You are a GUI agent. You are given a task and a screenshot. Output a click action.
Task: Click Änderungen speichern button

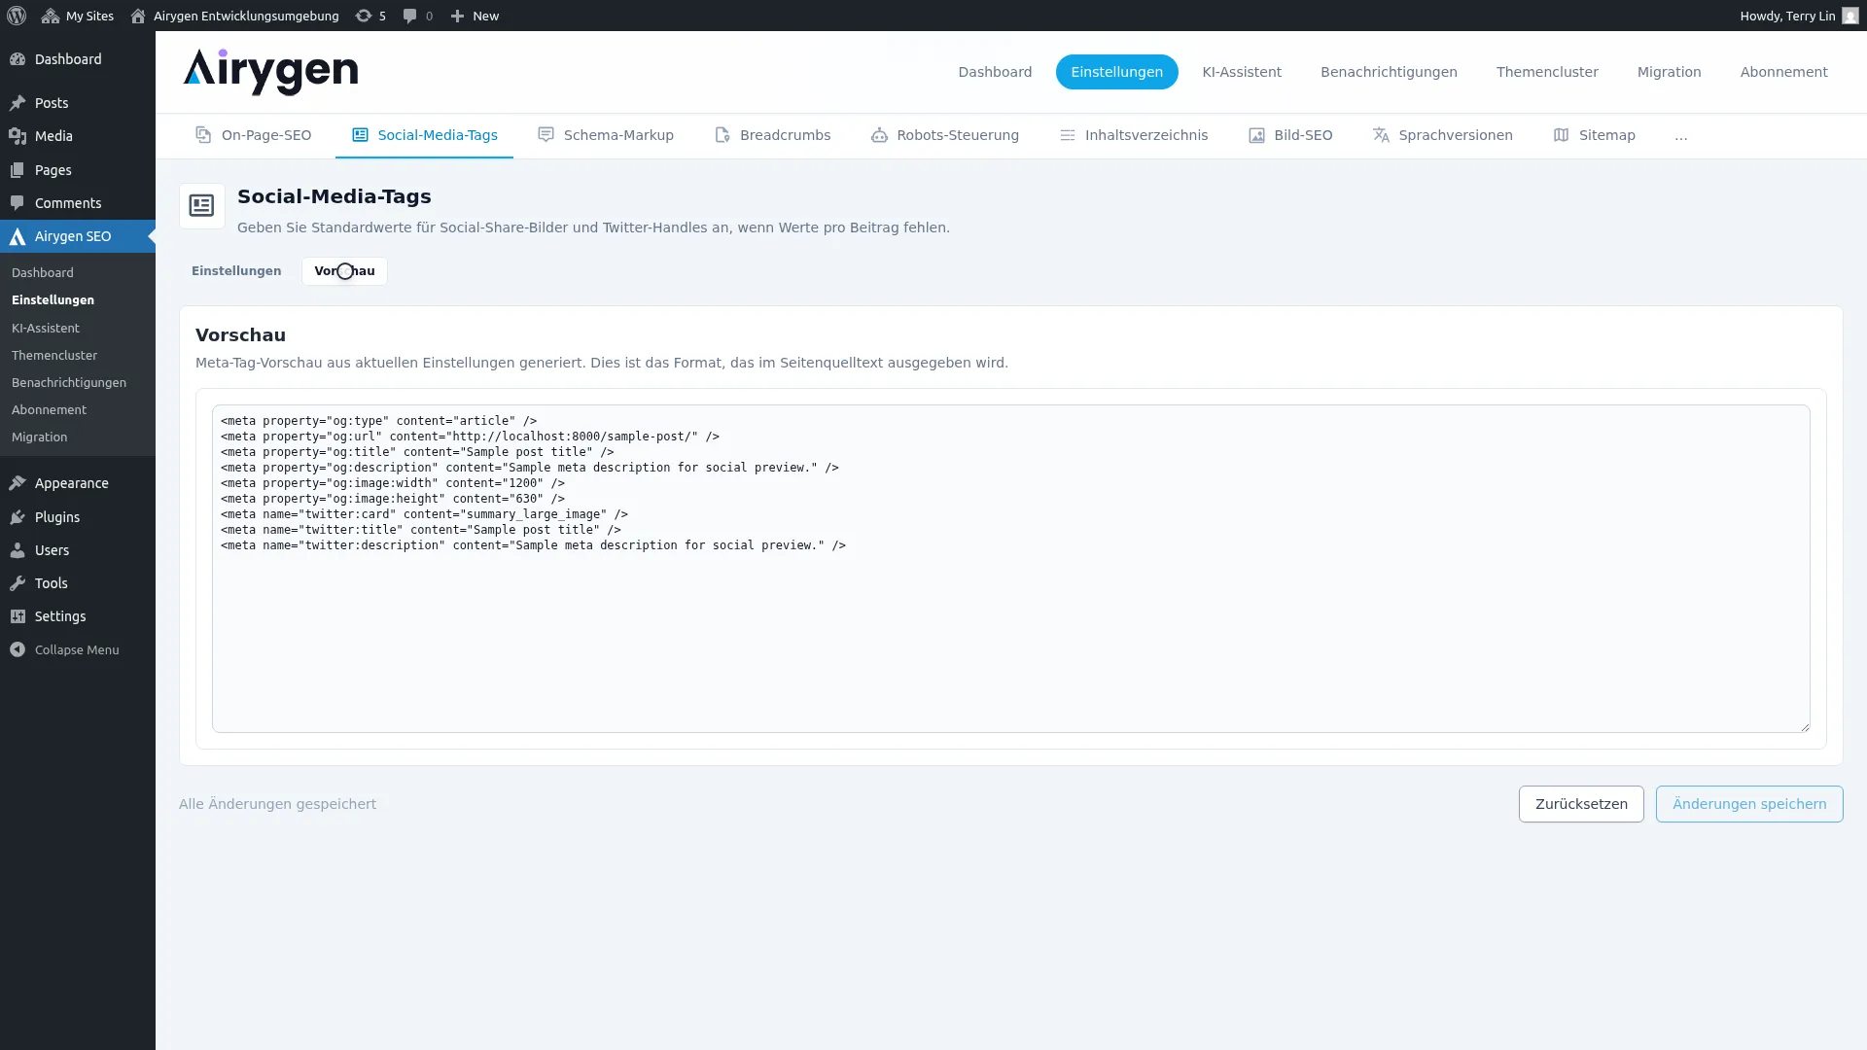(1749, 804)
